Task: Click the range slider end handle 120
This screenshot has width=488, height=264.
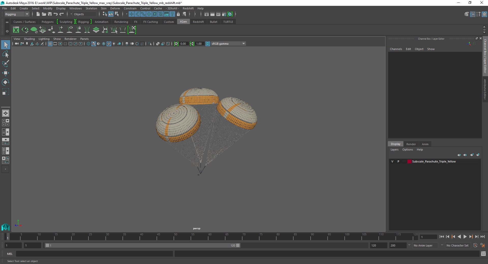Action: 238,245
